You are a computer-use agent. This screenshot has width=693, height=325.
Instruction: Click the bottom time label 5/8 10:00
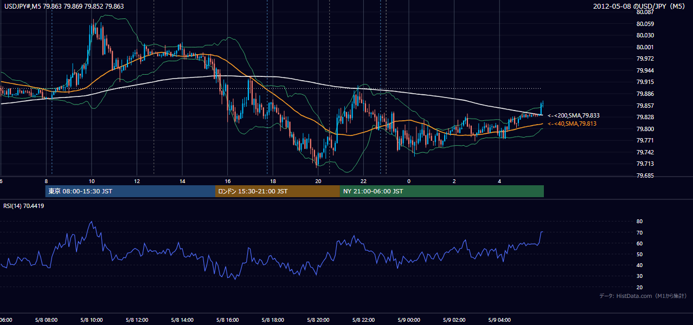[92, 320]
